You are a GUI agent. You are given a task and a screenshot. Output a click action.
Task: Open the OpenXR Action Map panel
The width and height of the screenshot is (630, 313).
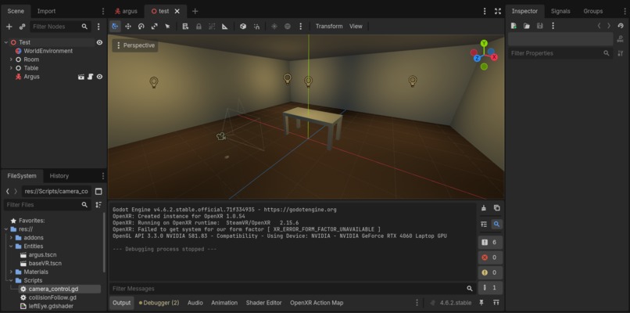pyautogui.click(x=317, y=303)
